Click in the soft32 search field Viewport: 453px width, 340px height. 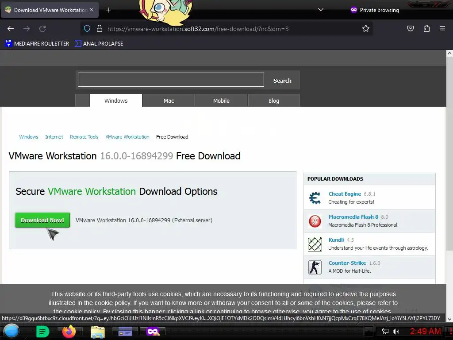pos(171,80)
